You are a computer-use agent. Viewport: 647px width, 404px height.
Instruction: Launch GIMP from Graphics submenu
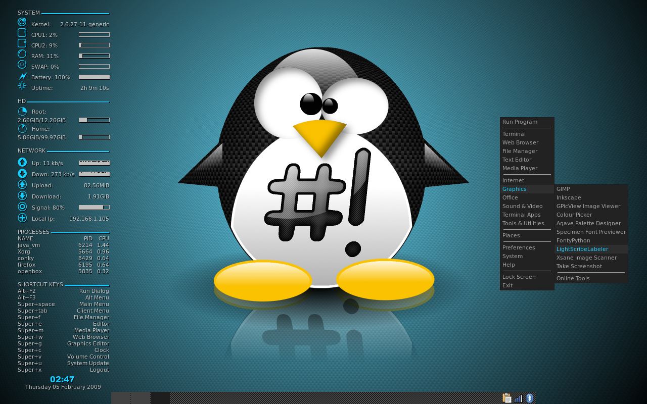[591, 189]
